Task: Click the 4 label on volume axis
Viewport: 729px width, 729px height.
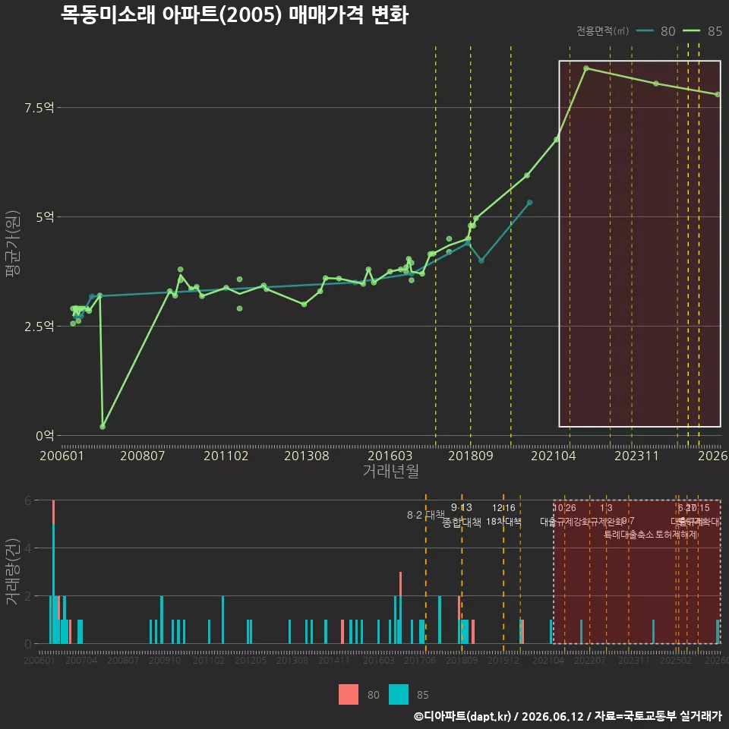Action: coord(28,548)
